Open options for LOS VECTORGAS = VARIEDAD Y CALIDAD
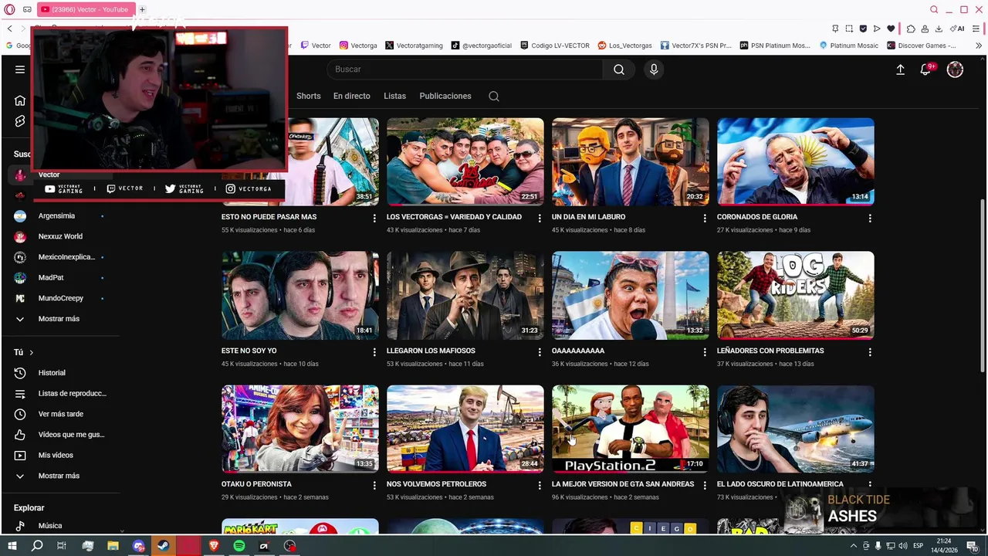Image resolution: width=988 pixels, height=556 pixels. [x=540, y=219]
